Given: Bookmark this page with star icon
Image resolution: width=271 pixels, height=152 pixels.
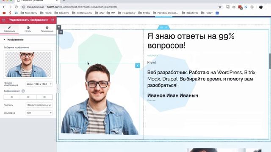Looking at the screenshot, I should point(220,7).
